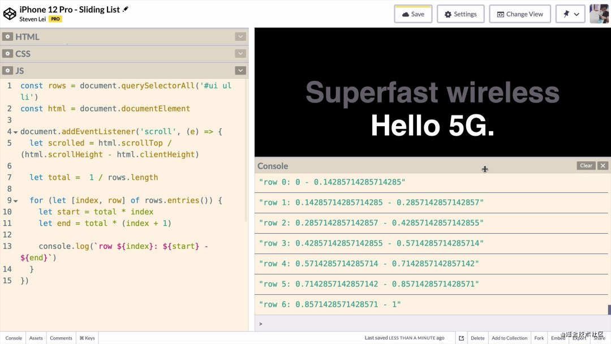The width and height of the screenshot is (611, 344).
Task: Expand the HTML panel dropdown chevron
Action: tap(240, 37)
